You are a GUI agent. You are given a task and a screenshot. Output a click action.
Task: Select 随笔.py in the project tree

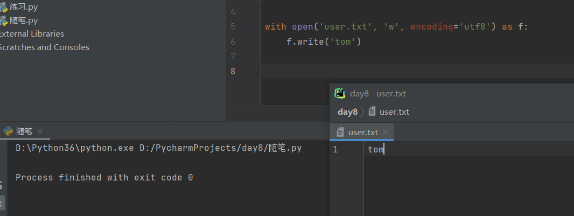(x=24, y=21)
